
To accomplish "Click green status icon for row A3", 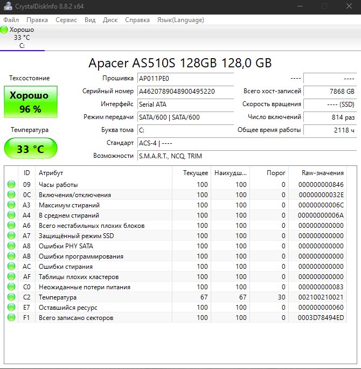I will [x=11, y=205].
